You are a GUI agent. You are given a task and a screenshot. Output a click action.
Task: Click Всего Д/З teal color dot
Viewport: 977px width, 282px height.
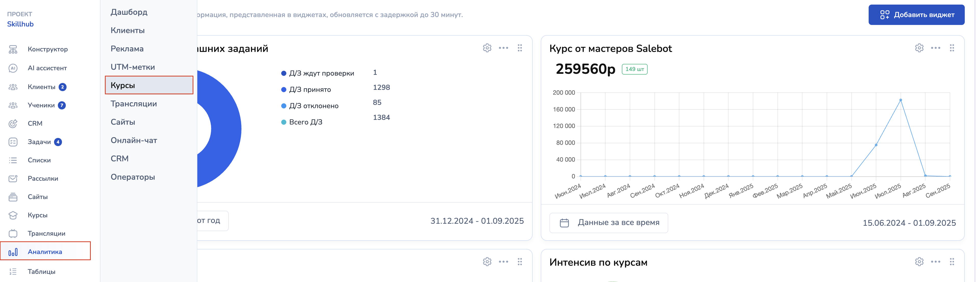coord(284,122)
